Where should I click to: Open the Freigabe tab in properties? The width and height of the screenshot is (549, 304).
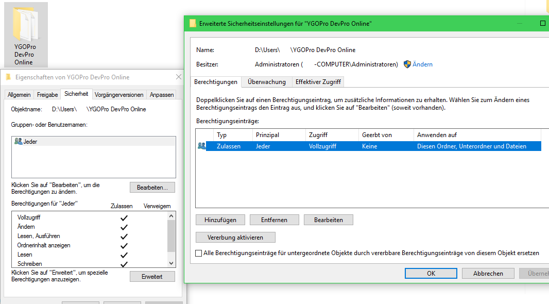(47, 95)
